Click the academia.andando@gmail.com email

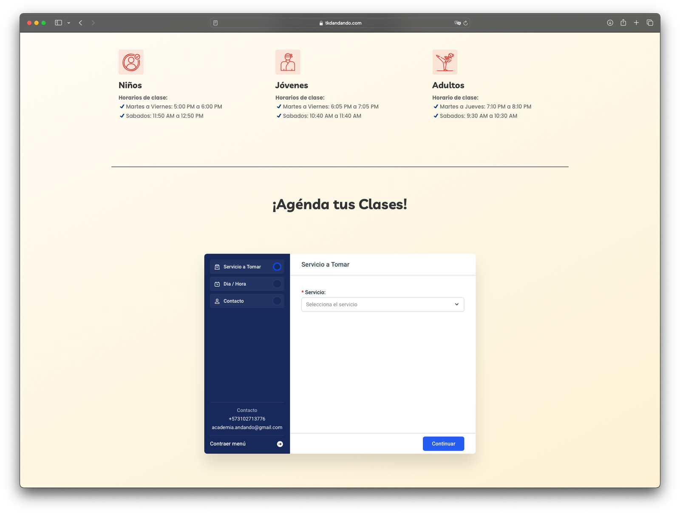pos(247,427)
